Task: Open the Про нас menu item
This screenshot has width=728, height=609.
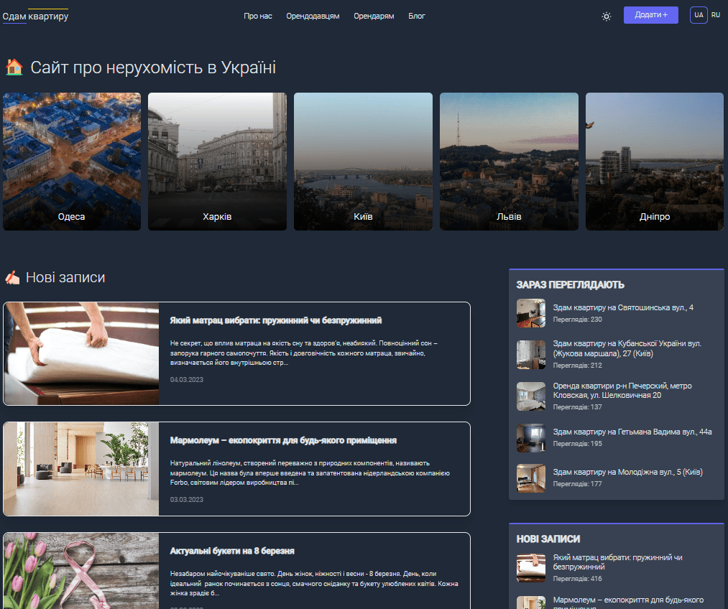Action: pyautogui.click(x=258, y=17)
